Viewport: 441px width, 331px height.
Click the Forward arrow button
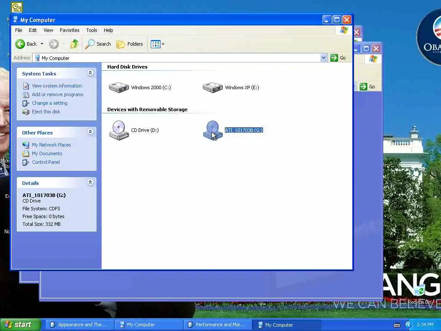pyautogui.click(x=54, y=44)
